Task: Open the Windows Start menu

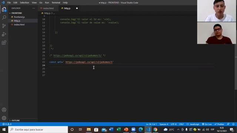Action: (4, 130)
